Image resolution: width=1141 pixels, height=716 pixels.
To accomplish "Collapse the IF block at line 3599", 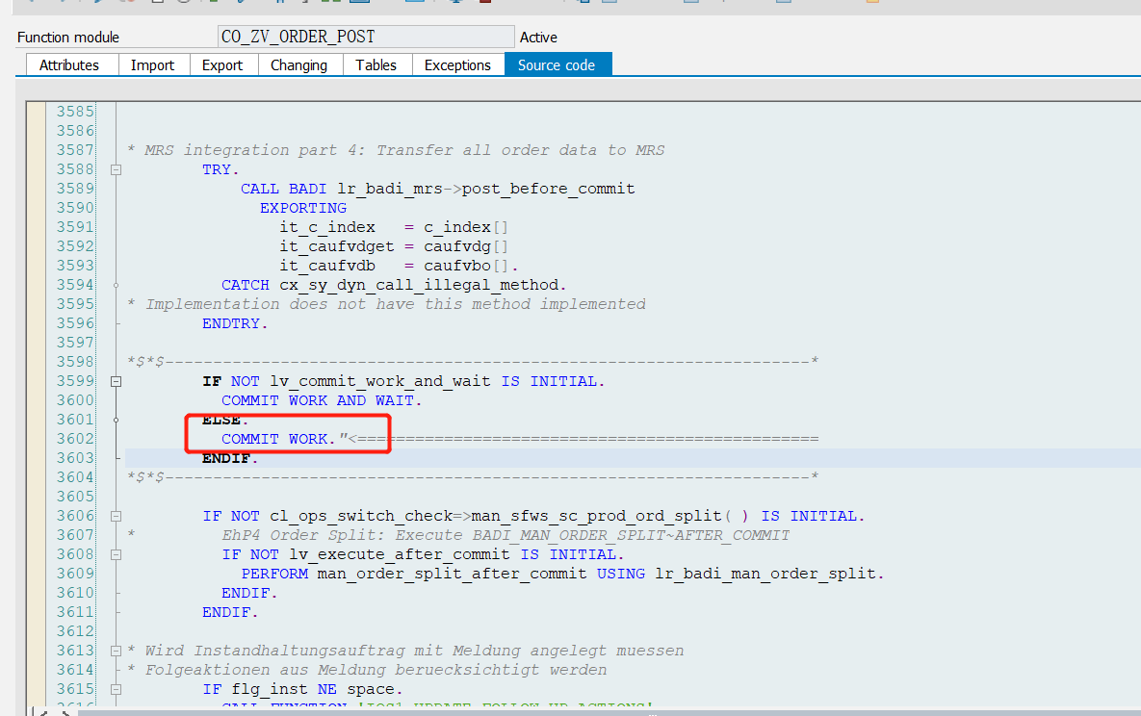I will [x=117, y=380].
